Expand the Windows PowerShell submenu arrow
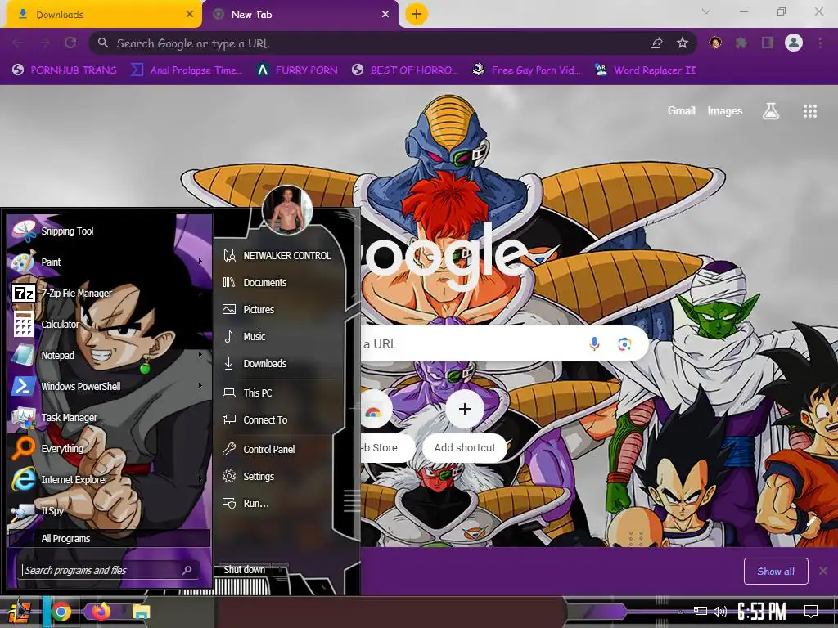 [x=200, y=386]
